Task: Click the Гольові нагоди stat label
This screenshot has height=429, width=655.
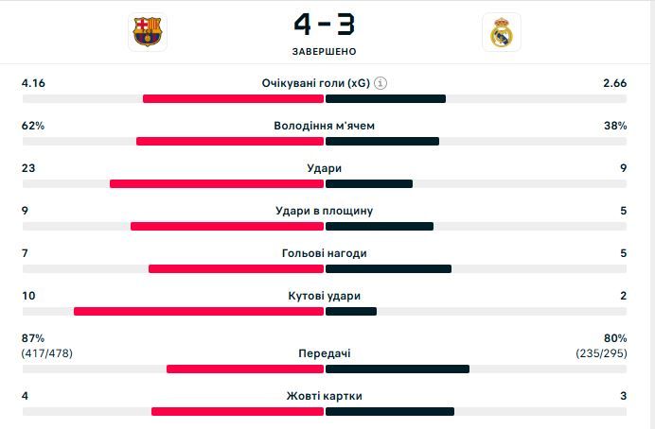Action: 324,253
